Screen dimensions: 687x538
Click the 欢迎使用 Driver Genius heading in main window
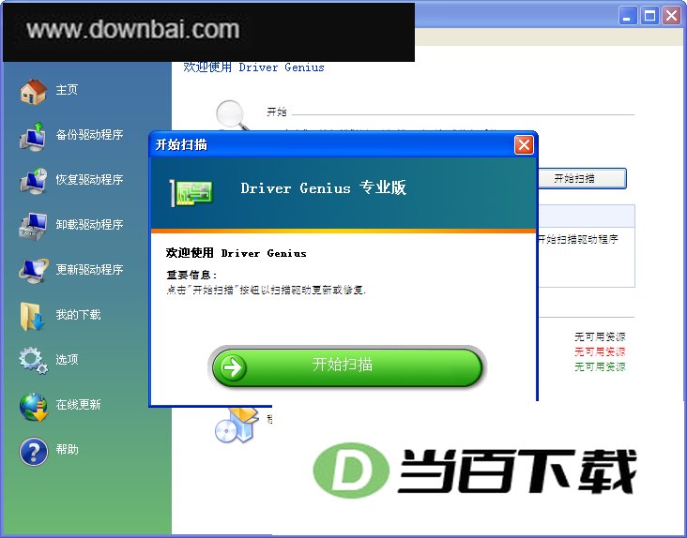[x=253, y=67]
